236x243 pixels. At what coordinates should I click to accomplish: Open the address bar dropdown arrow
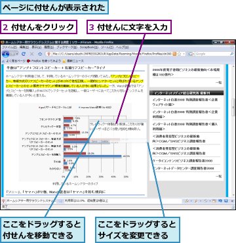point(184,54)
